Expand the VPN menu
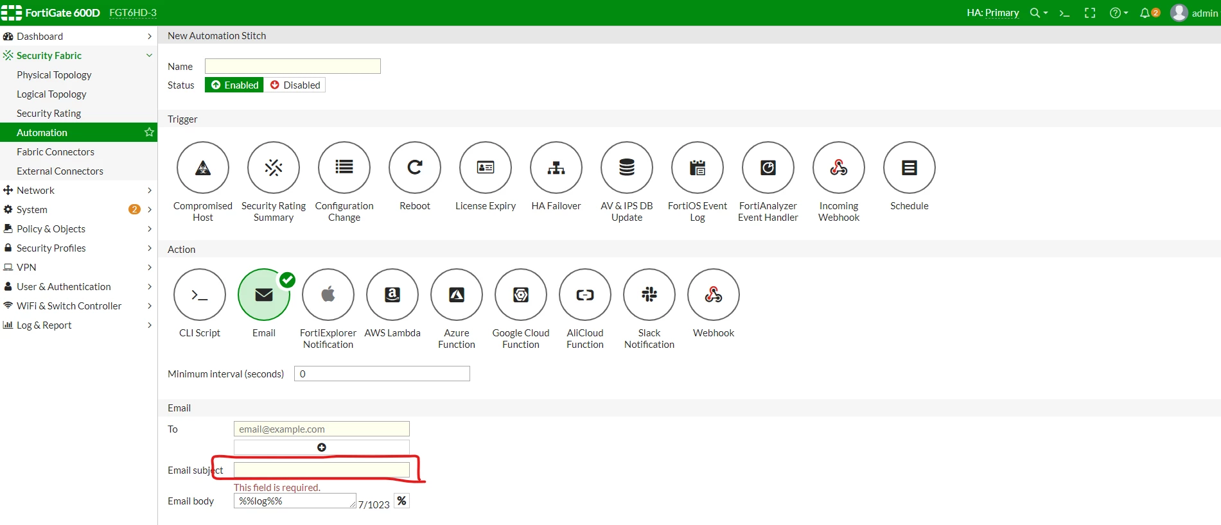 (78, 267)
